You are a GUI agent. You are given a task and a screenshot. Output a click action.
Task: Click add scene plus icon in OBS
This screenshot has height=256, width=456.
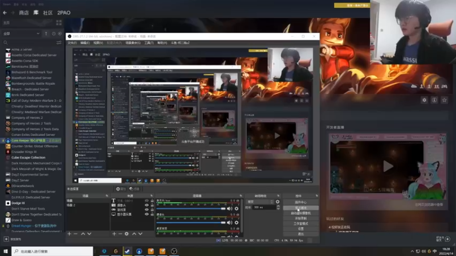[69, 234]
